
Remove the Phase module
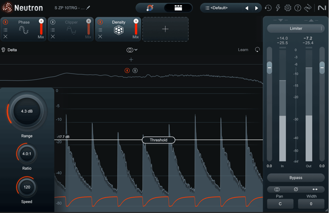(x=6, y=37)
